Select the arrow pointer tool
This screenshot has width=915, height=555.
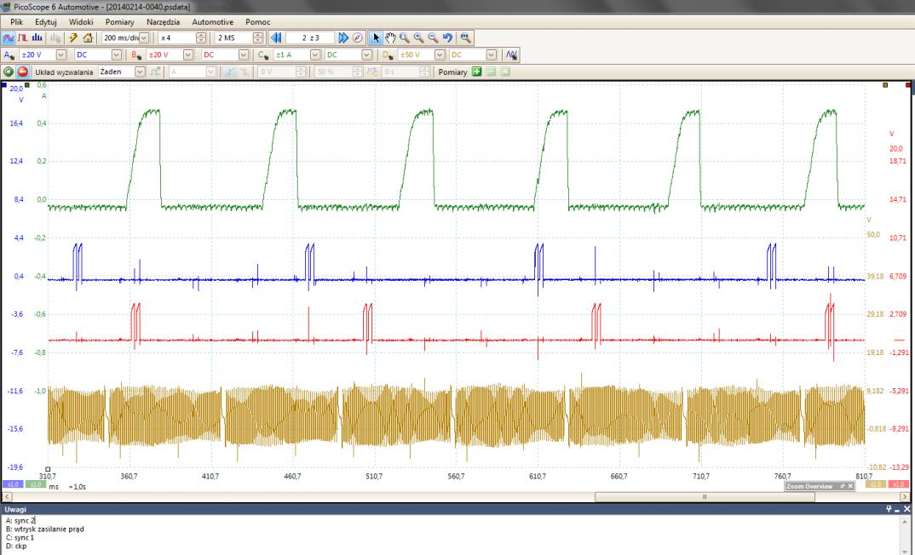point(376,37)
